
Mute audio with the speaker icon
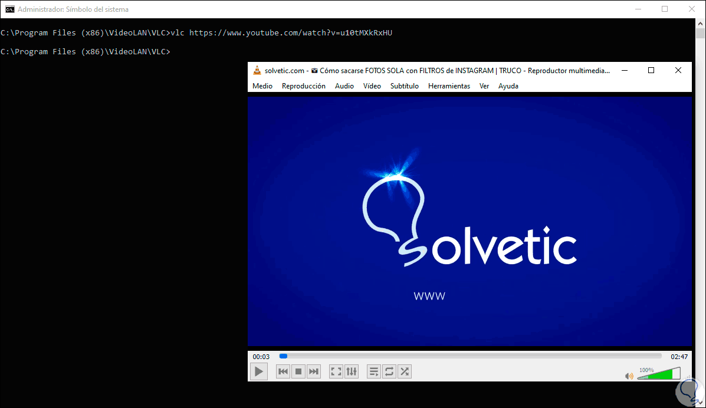629,376
